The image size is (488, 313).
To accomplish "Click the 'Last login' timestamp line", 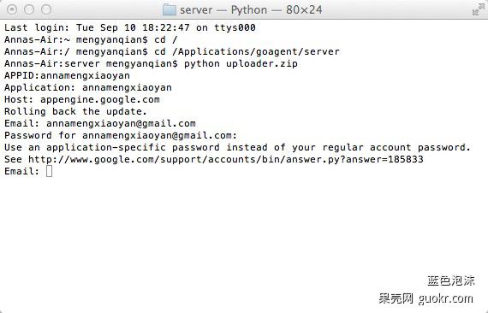I will click(130, 27).
